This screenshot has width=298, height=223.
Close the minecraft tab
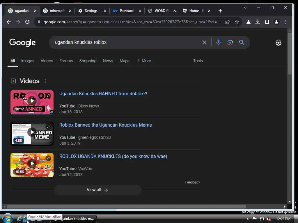[70, 11]
